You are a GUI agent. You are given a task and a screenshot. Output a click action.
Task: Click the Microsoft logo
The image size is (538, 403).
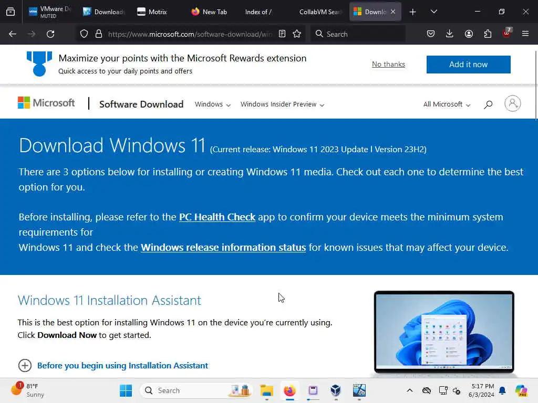tap(46, 103)
